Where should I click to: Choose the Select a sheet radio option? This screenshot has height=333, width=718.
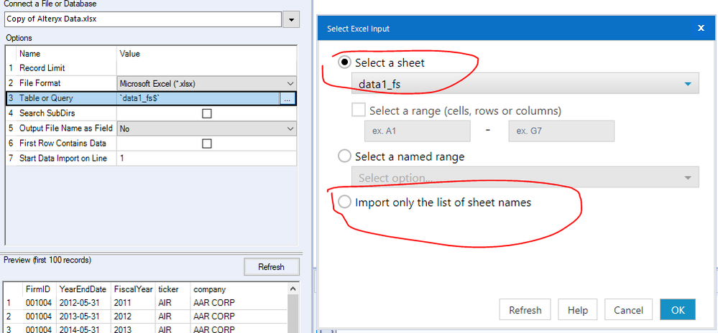344,62
